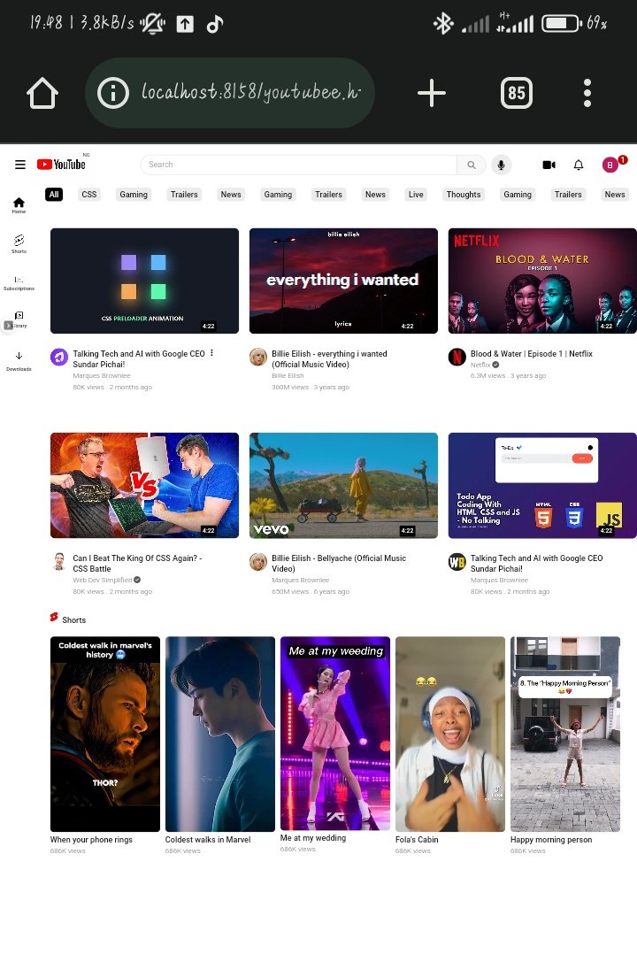Click the Bluetooth status bar icon
The width and height of the screenshot is (637, 954).
tap(443, 24)
